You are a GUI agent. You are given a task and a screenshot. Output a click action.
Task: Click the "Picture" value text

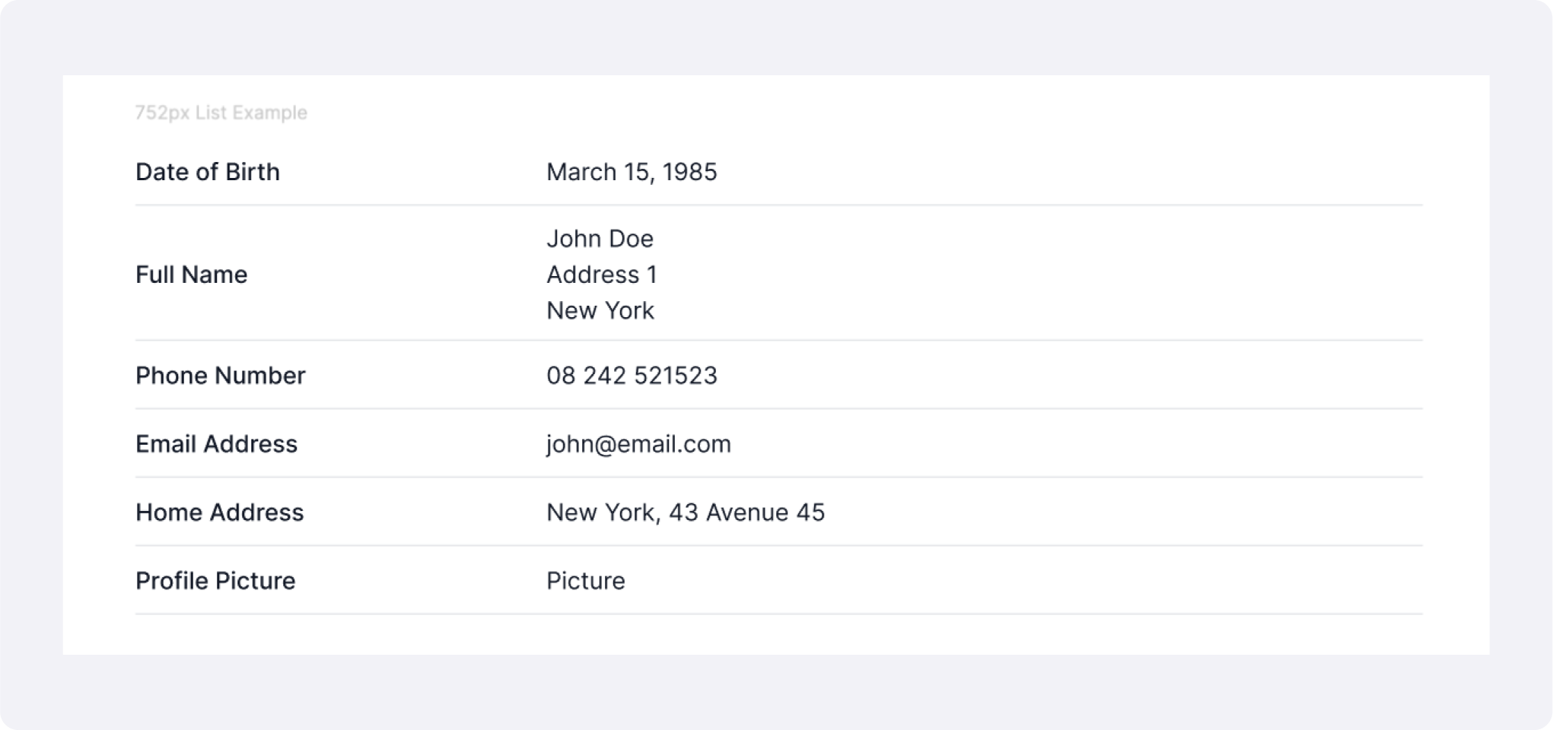coord(586,581)
